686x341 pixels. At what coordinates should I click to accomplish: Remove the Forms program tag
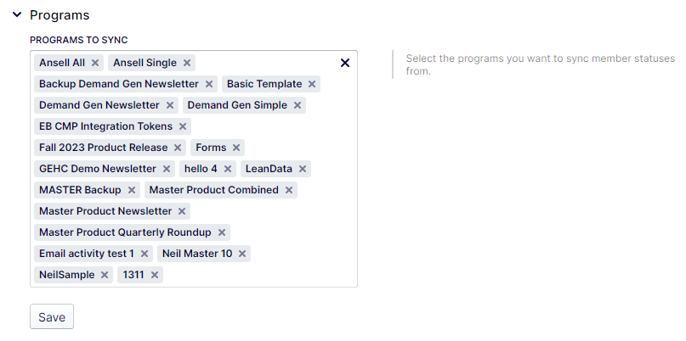point(236,148)
